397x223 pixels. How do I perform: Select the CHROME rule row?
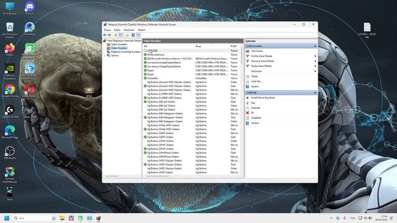coord(192,51)
